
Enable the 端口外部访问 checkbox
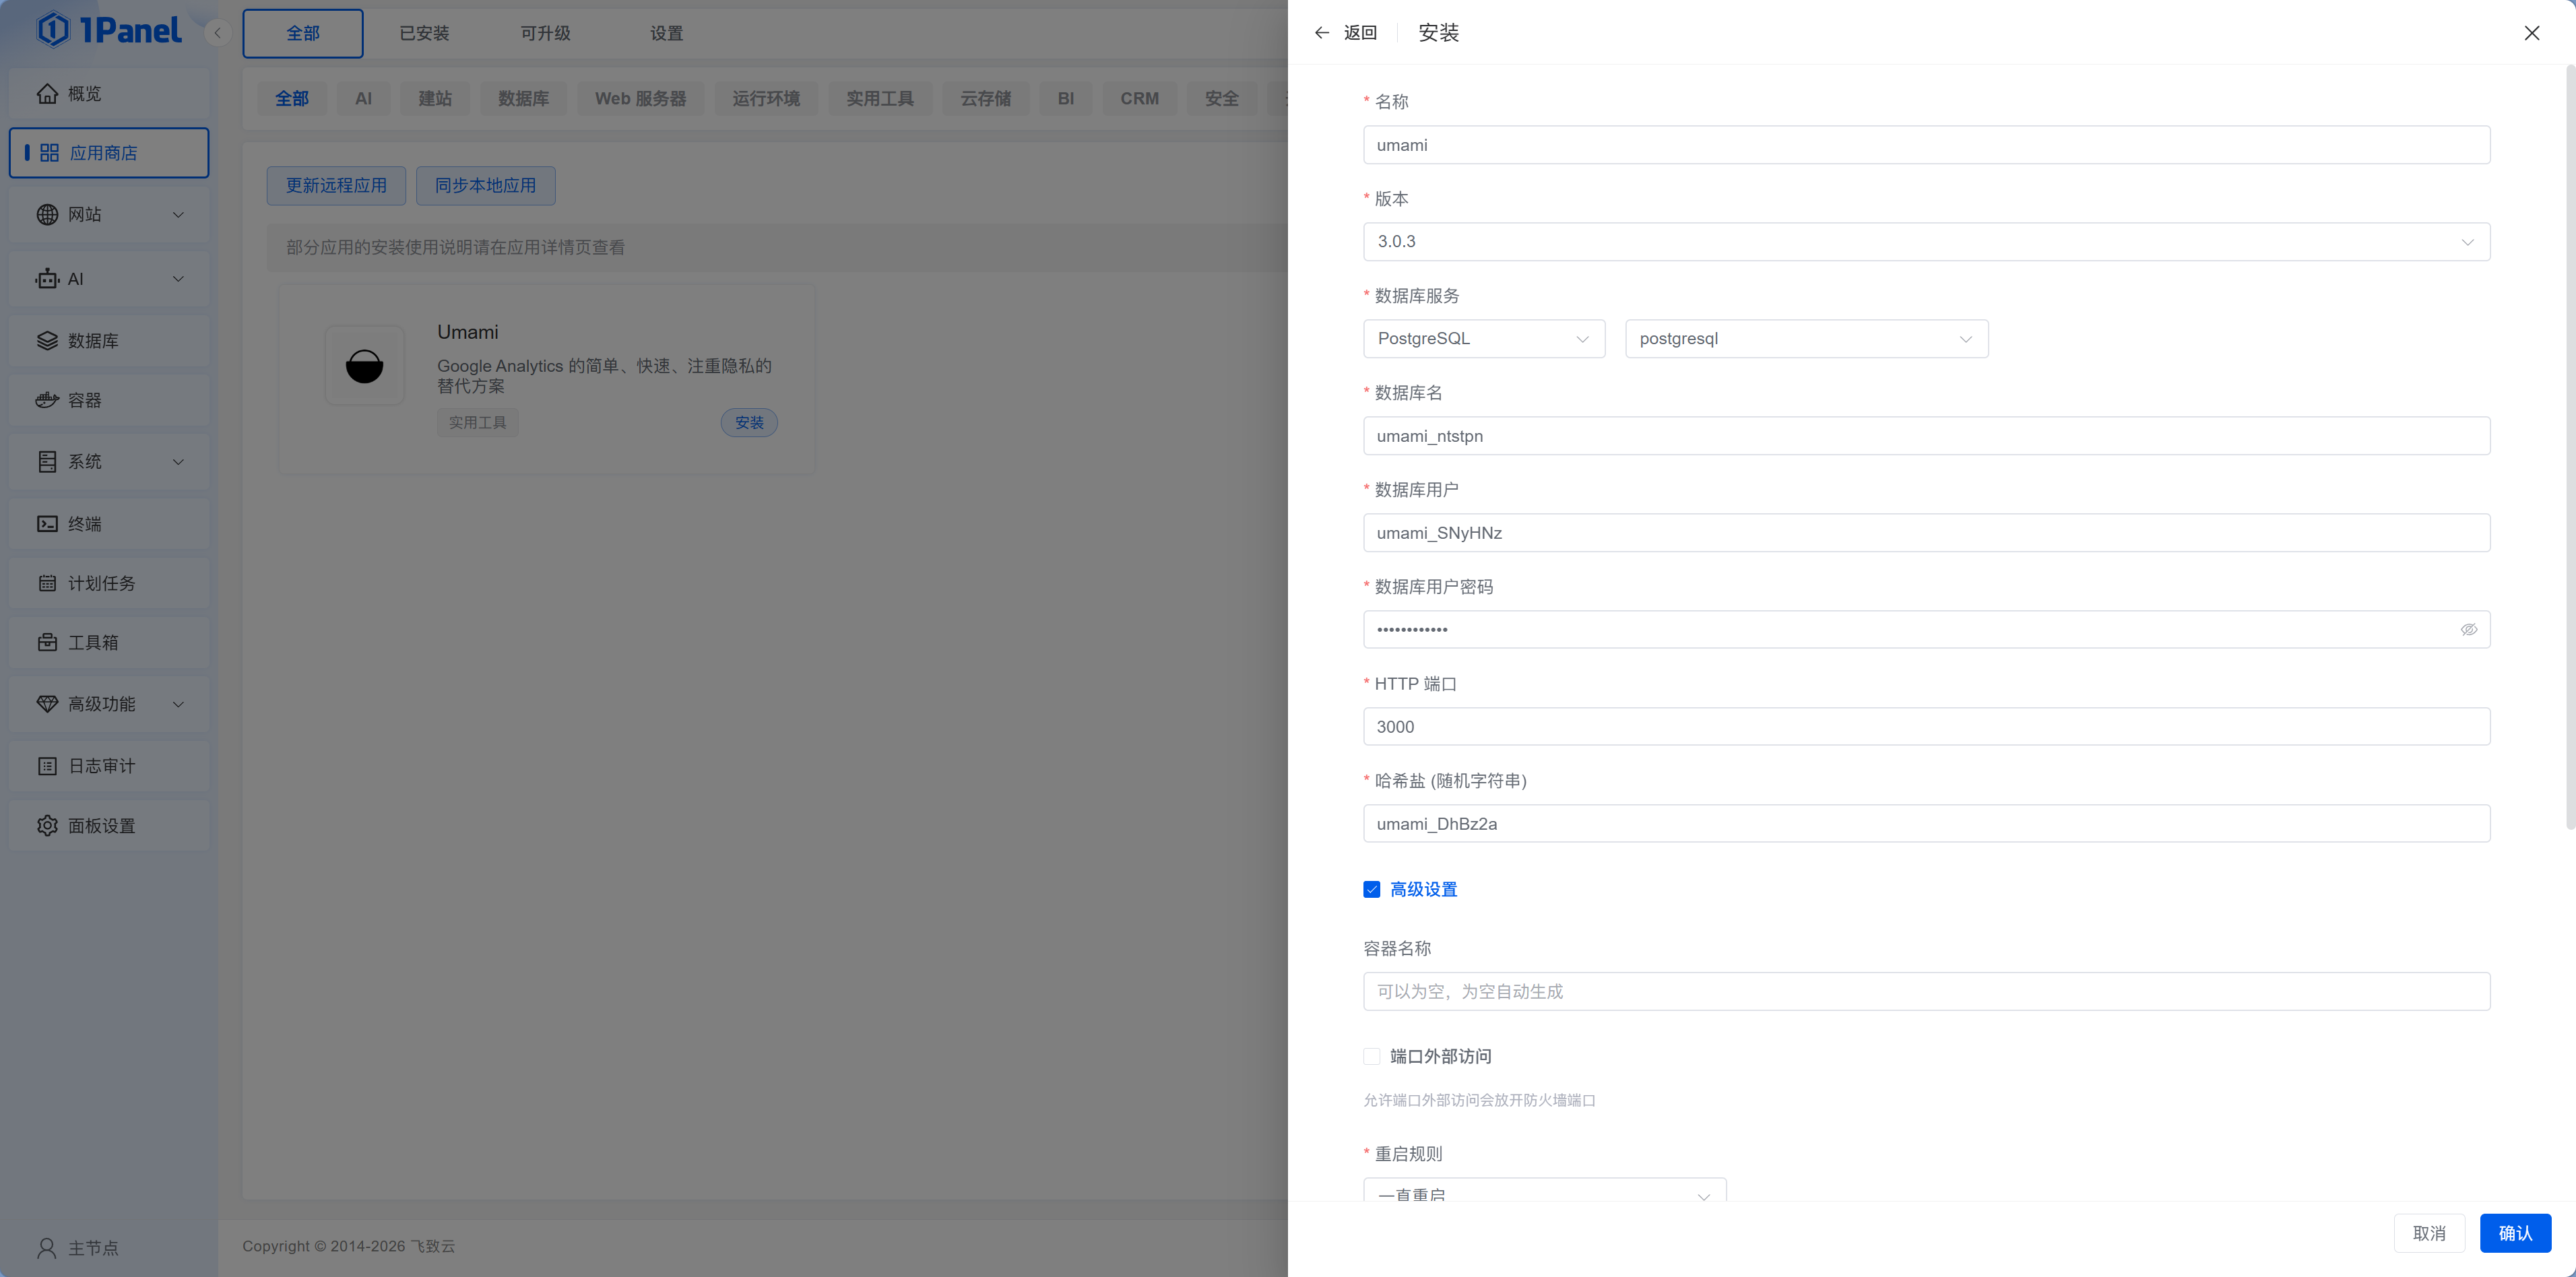click(x=1372, y=1057)
